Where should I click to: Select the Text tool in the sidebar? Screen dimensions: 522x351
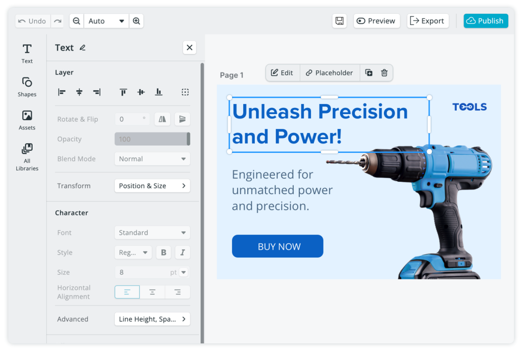[27, 53]
